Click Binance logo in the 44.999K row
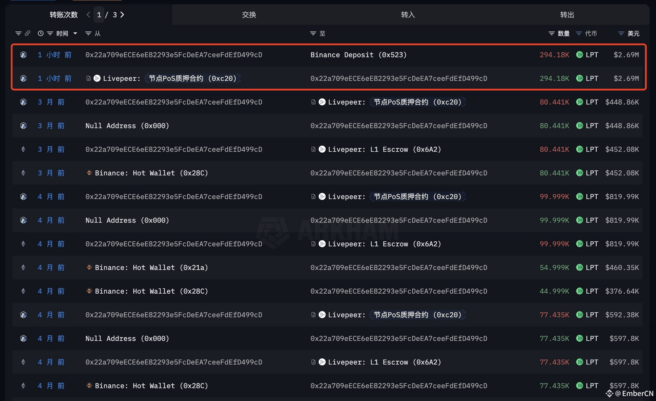 89,291
